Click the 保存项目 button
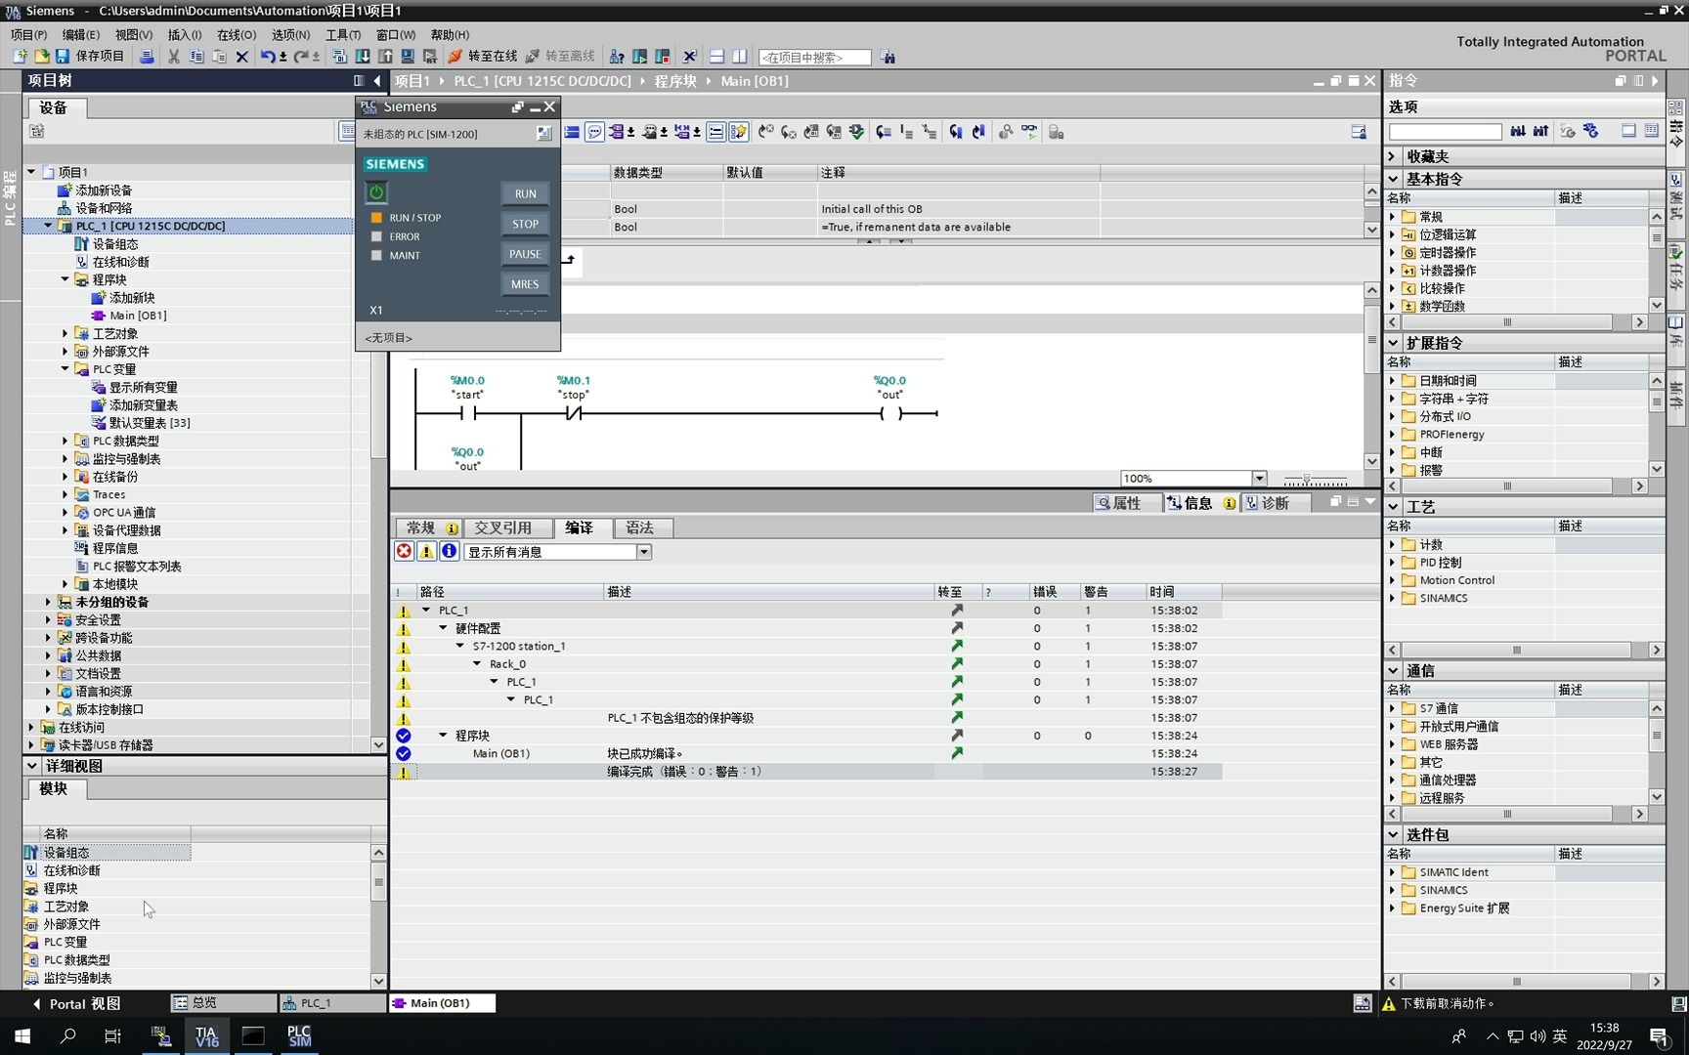Viewport: 1689px width, 1055px height. coord(90,57)
